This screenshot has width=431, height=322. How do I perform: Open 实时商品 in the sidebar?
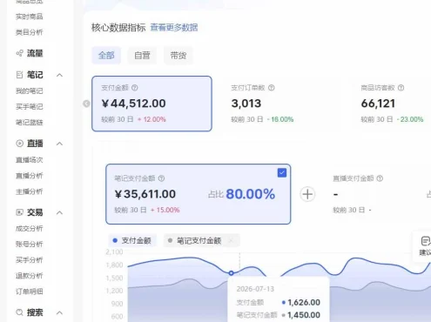(29, 17)
